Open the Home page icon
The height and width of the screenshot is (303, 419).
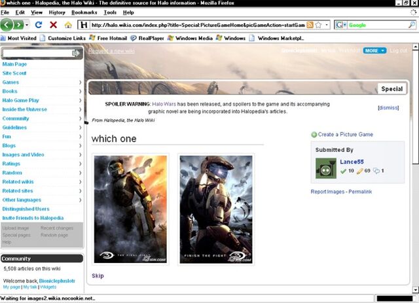click(x=68, y=25)
